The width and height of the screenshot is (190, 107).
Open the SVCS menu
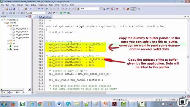tap(57, 5)
